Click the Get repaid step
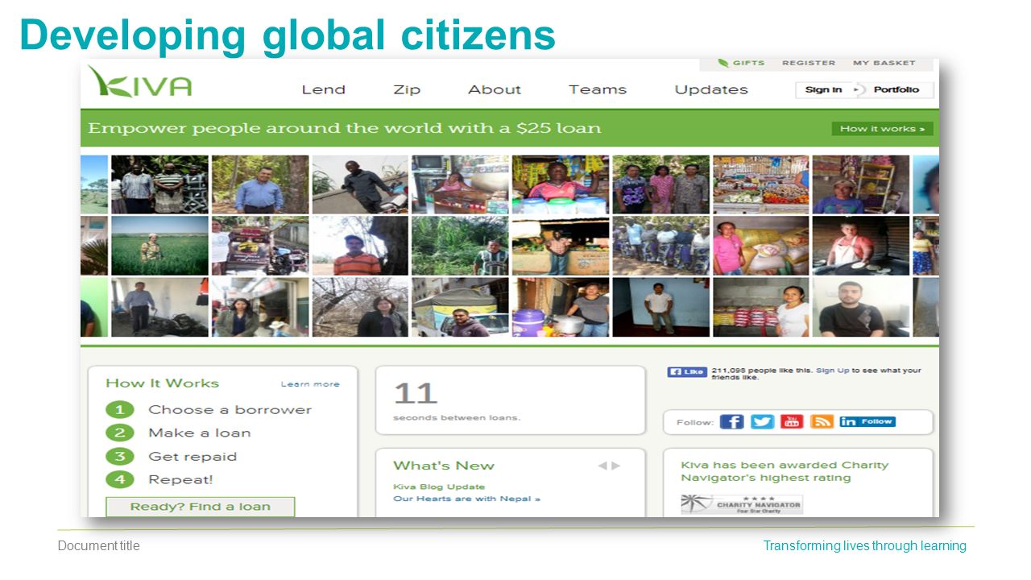This screenshot has height=580, width=1031. pyautogui.click(x=193, y=456)
